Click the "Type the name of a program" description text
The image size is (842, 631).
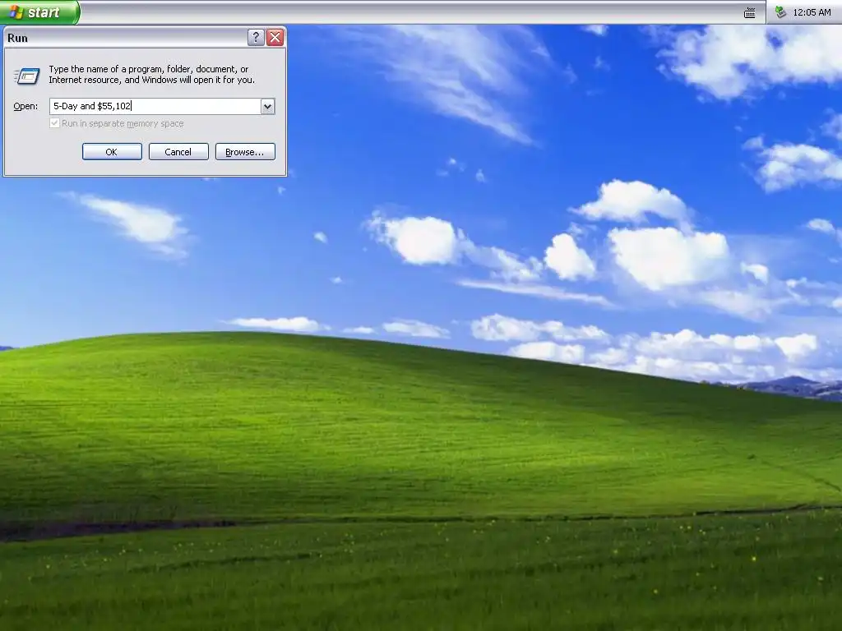coord(151,75)
